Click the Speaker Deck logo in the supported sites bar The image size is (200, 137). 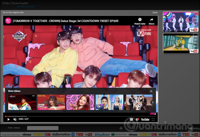click(x=119, y=134)
